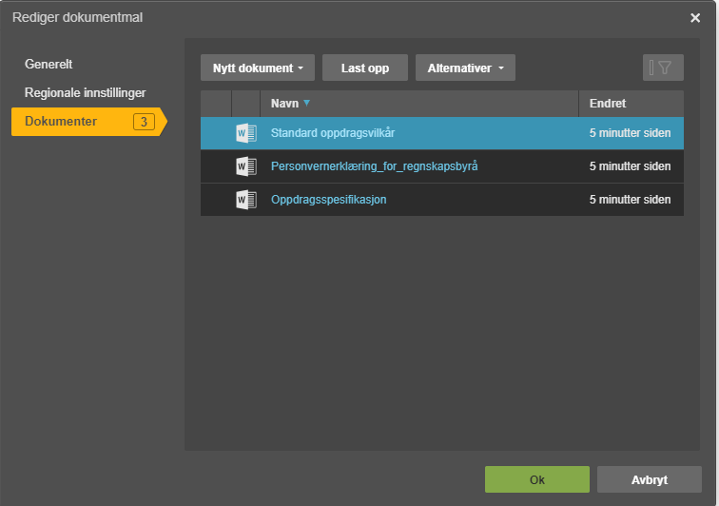719x506 pixels.
Task: Open the Oppdragsspesifikasjon document link
Action: click(329, 200)
